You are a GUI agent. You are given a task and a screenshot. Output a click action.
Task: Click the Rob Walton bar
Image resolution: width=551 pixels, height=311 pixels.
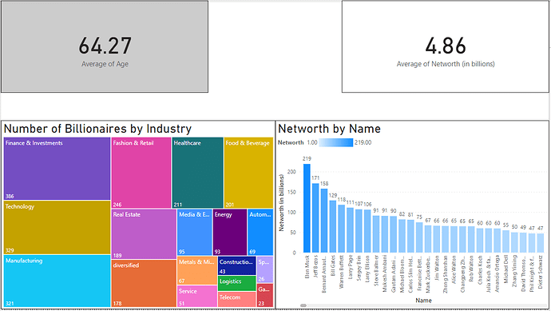click(x=471, y=239)
